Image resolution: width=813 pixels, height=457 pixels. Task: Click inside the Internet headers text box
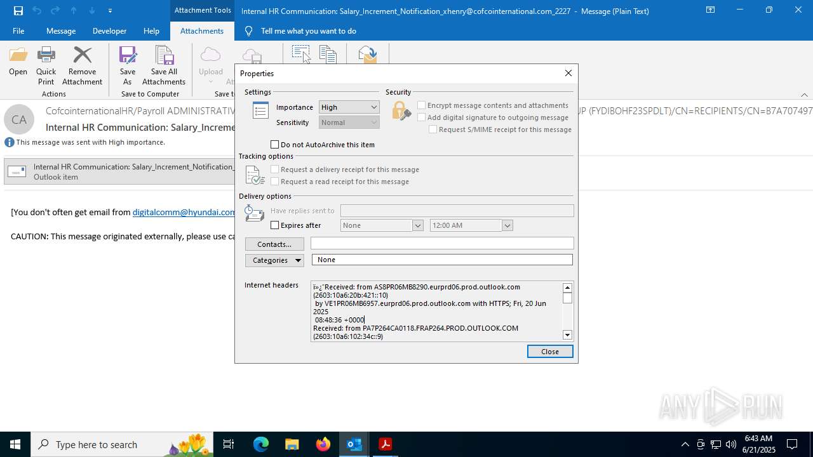[436, 311]
